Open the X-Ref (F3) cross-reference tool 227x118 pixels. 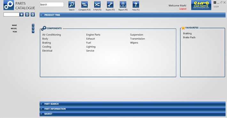(97, 4)
